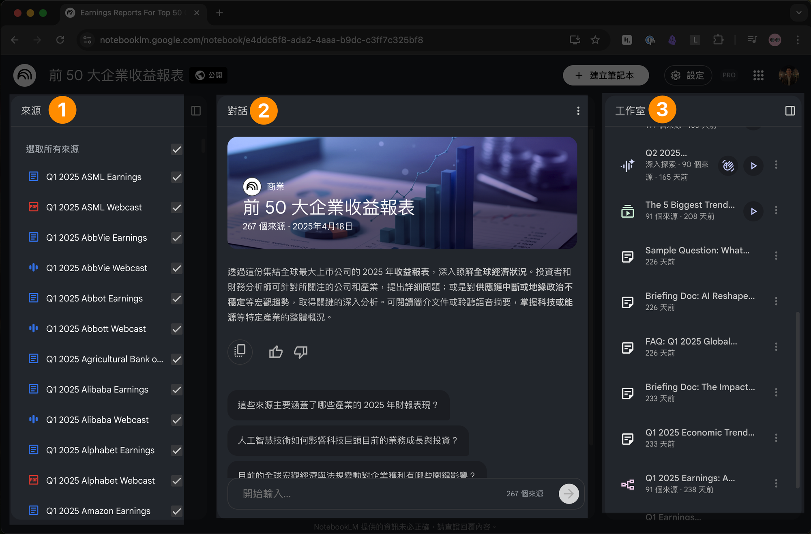Submit chat with the arrow button
Viewport: 811px width, 534px height.
pyautogui.click(x=569, y=493)
